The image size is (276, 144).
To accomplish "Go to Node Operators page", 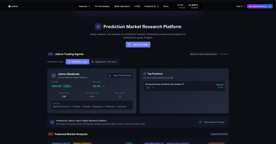I will pos(122,6).
